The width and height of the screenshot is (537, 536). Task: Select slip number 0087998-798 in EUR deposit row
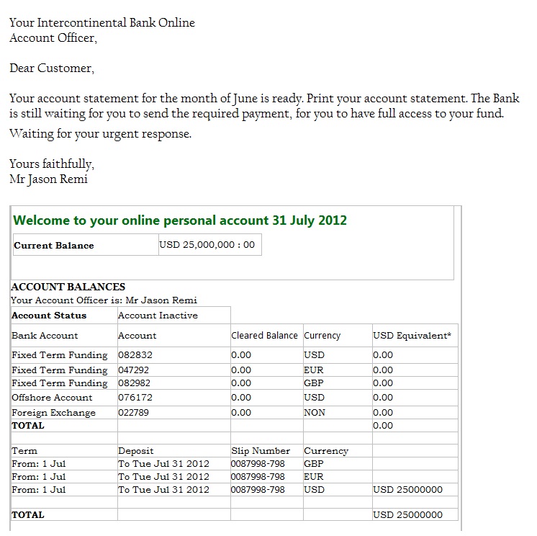tap(258, 477)
